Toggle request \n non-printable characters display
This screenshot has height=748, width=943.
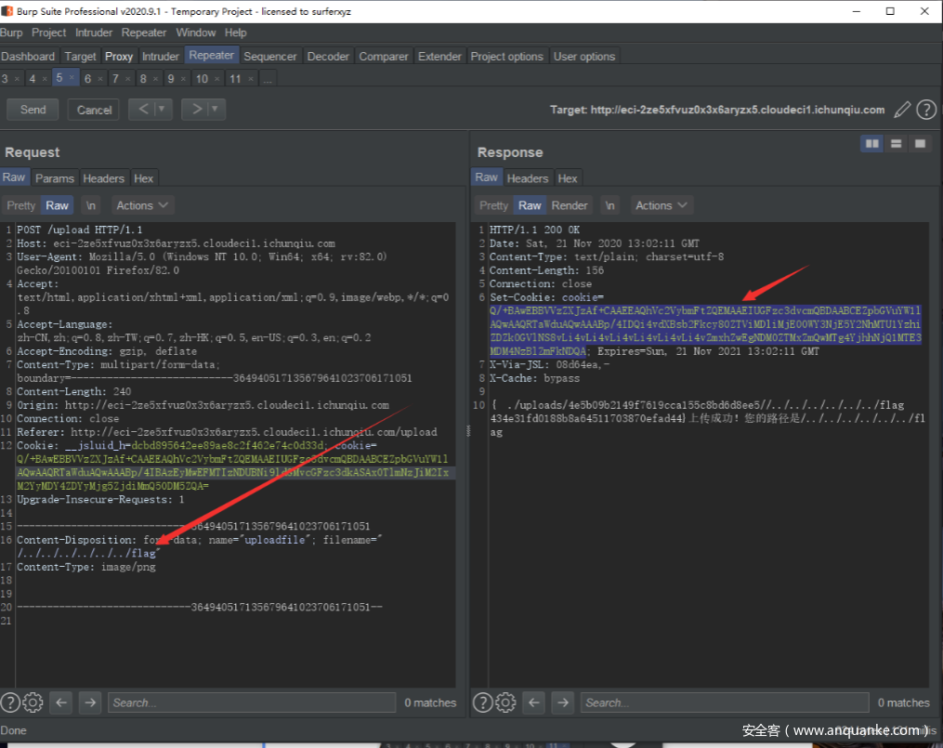tap(90, 205)
